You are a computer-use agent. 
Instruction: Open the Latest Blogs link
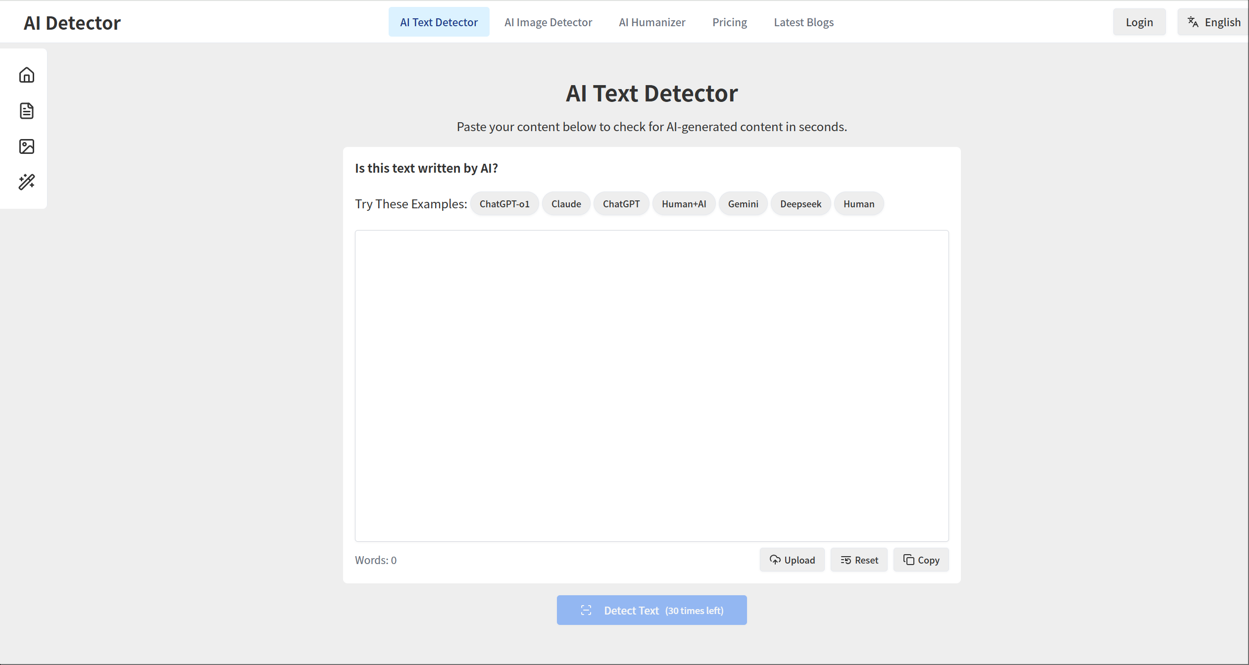[x=803, y=22]
